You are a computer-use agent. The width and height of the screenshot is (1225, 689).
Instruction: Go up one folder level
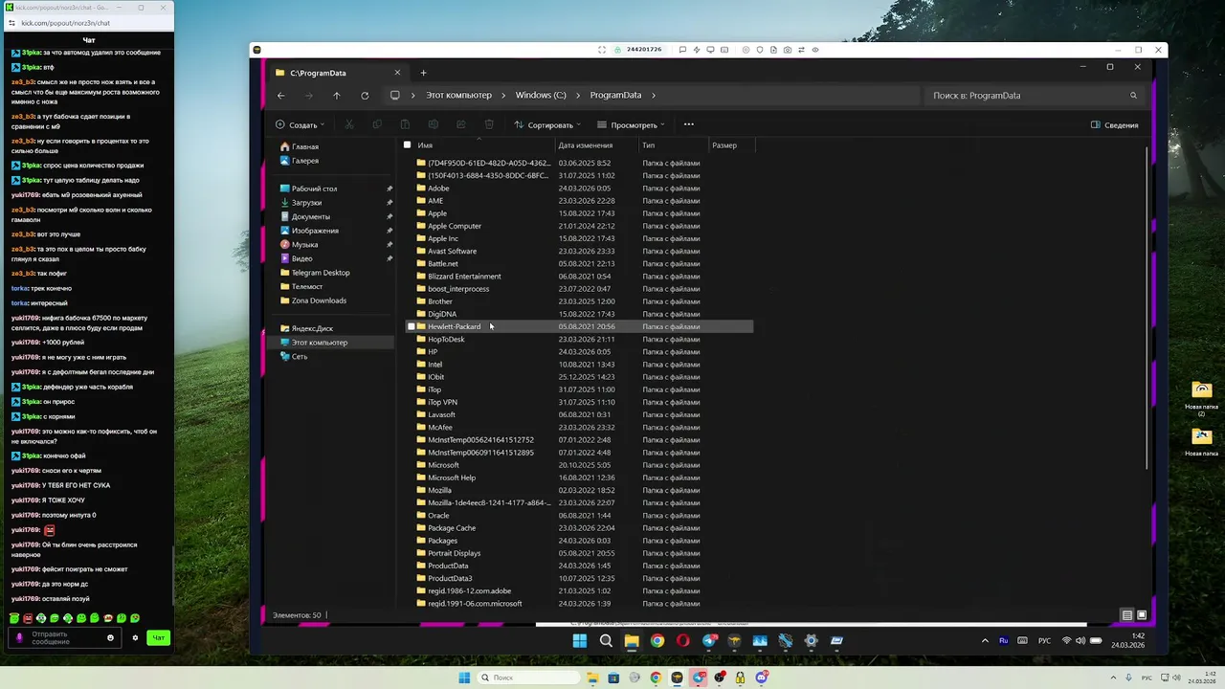pyautogui.click(x=337, y=96)
